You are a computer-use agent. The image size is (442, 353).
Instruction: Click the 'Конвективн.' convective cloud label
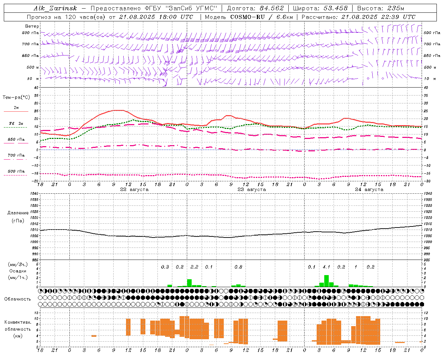pyautogui.click(x=18, y=322)
